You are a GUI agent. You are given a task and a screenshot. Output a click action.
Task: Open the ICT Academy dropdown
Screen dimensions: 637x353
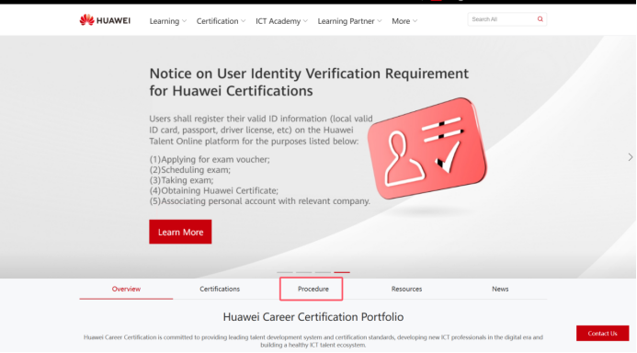pos(281,21)
